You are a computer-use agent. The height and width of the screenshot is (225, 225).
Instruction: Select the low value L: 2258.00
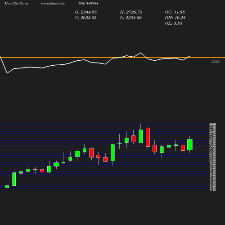click(131, 18)
